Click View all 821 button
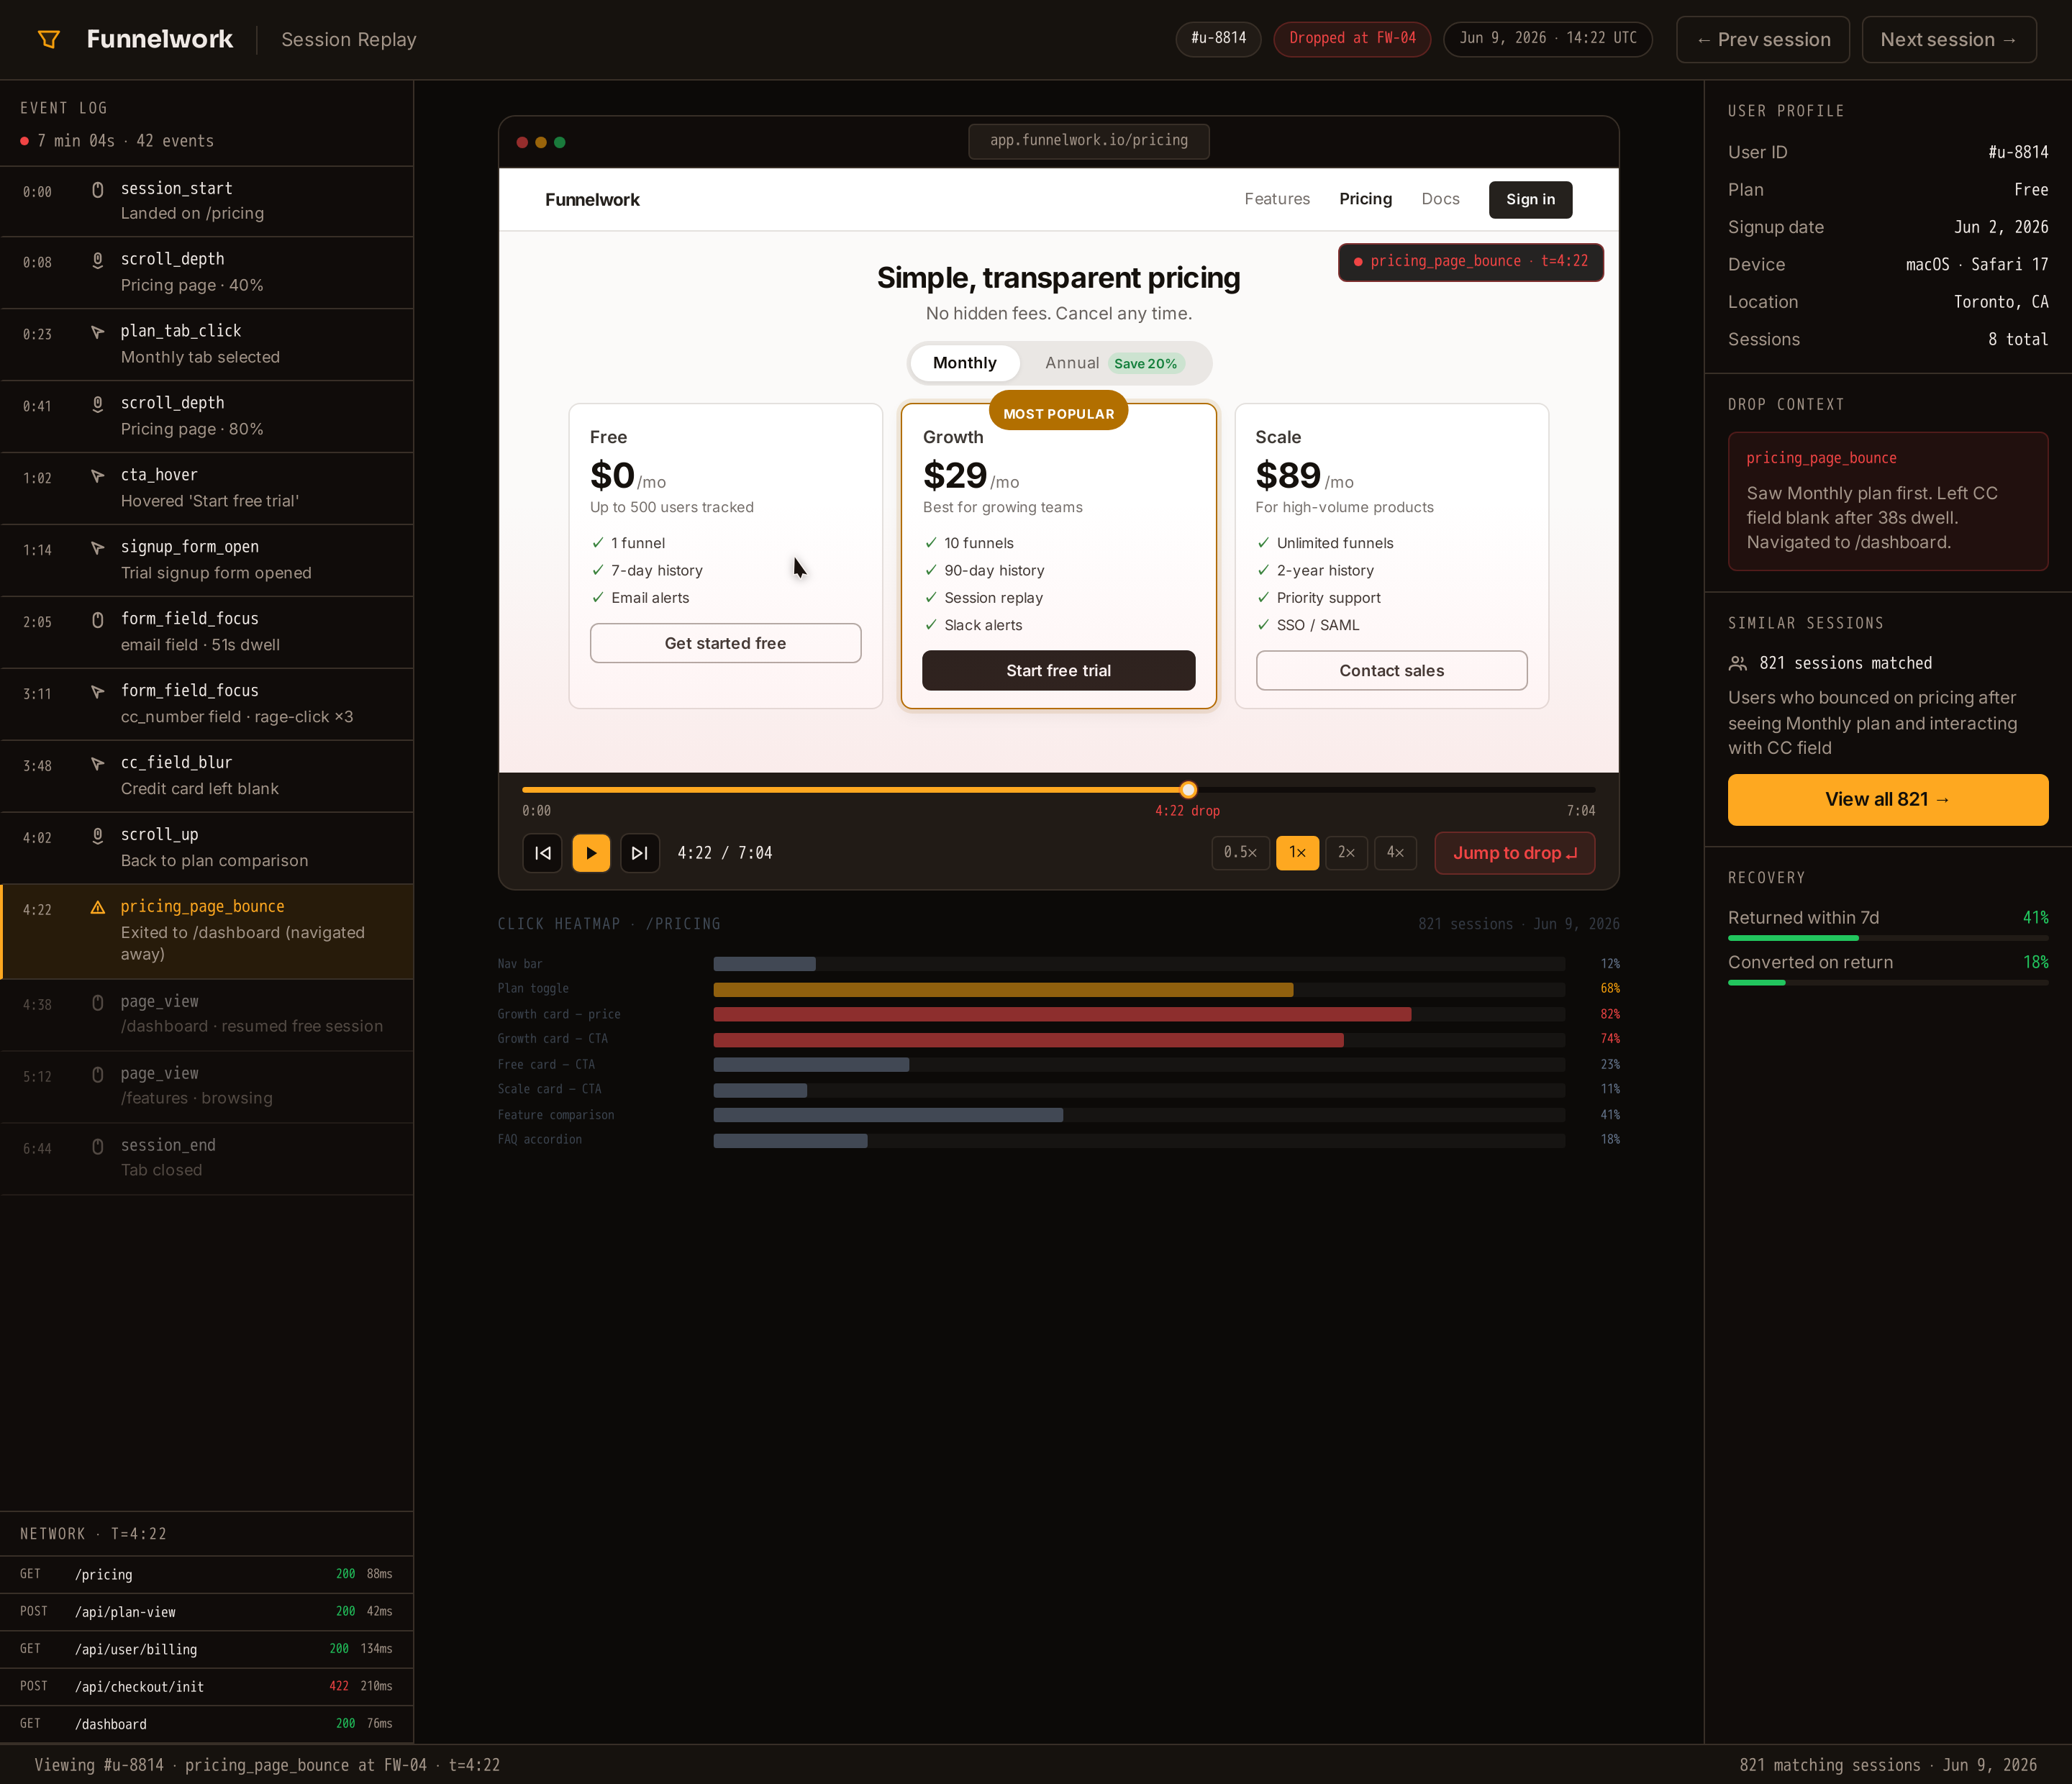2072x1784 pixels. coord(1887,800)
